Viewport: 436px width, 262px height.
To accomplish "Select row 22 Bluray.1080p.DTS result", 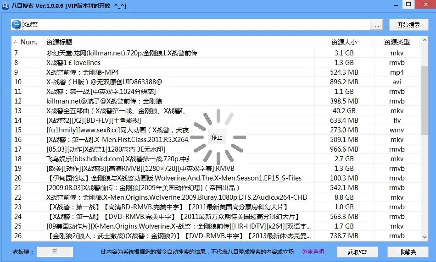I will click(216, 197).
